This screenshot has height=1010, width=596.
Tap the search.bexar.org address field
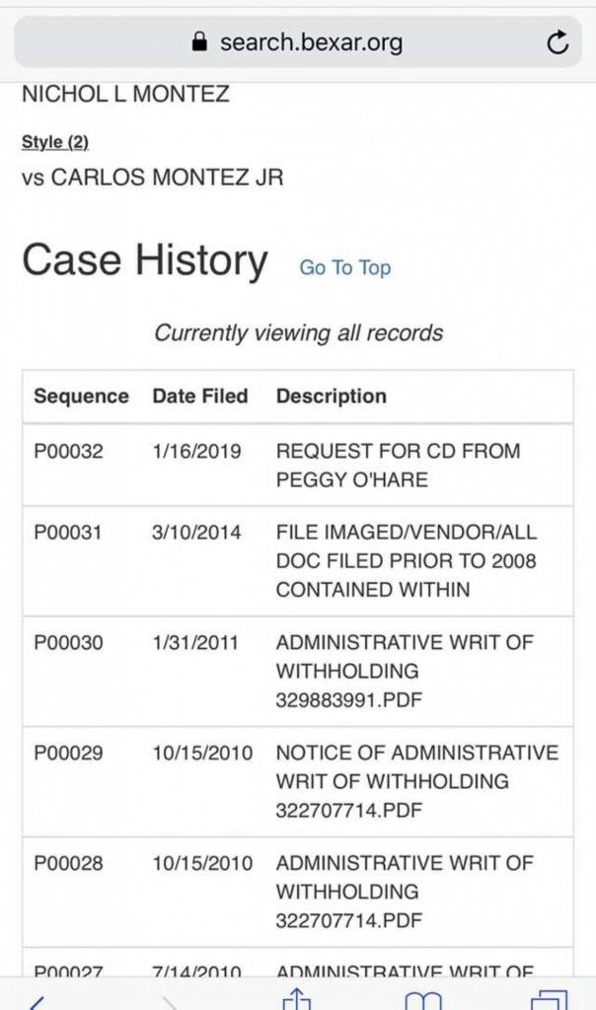(311, 42)
